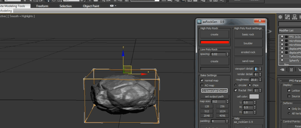The width and height of the screenshot is (301, 128).
Task: Toggle the Show End Result icon
Action: click(291, 70)
